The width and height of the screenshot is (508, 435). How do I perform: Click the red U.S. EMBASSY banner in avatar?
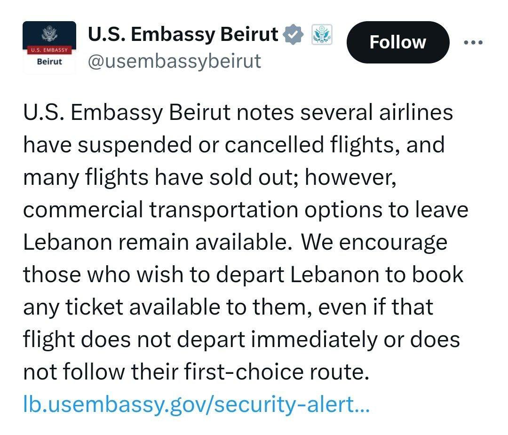49,50
